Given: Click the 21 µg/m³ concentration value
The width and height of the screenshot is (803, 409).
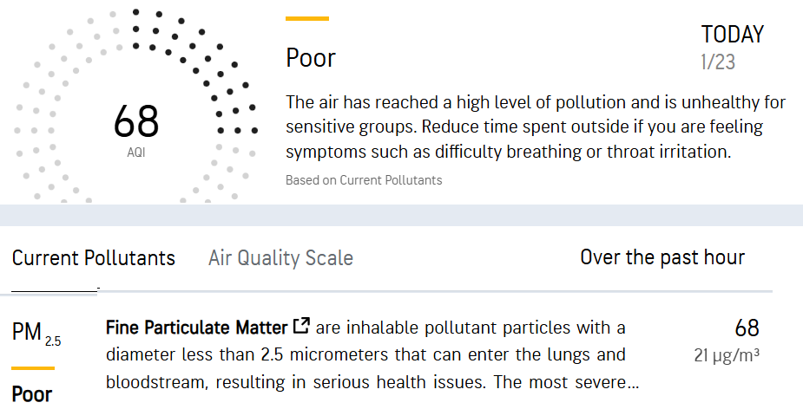Looking at the screenshot, I should 727,354.
